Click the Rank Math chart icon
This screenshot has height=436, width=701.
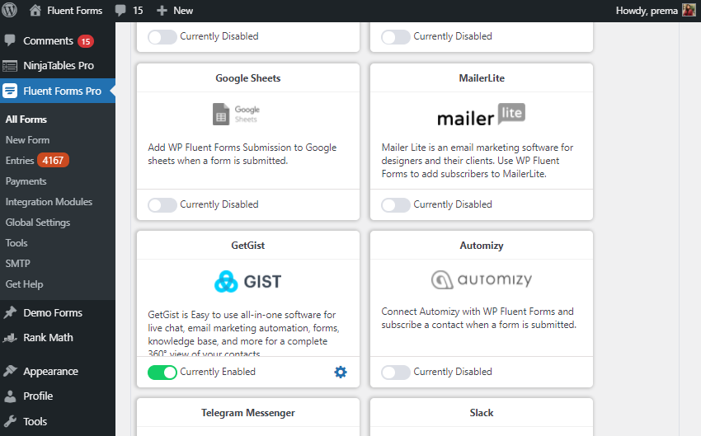(10, 338)
